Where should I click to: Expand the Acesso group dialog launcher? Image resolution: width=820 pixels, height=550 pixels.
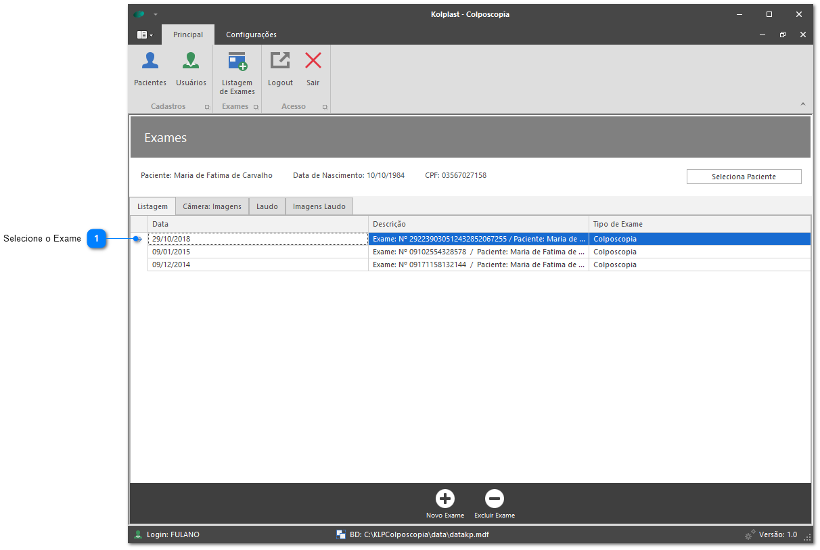[x=325, y=107]
